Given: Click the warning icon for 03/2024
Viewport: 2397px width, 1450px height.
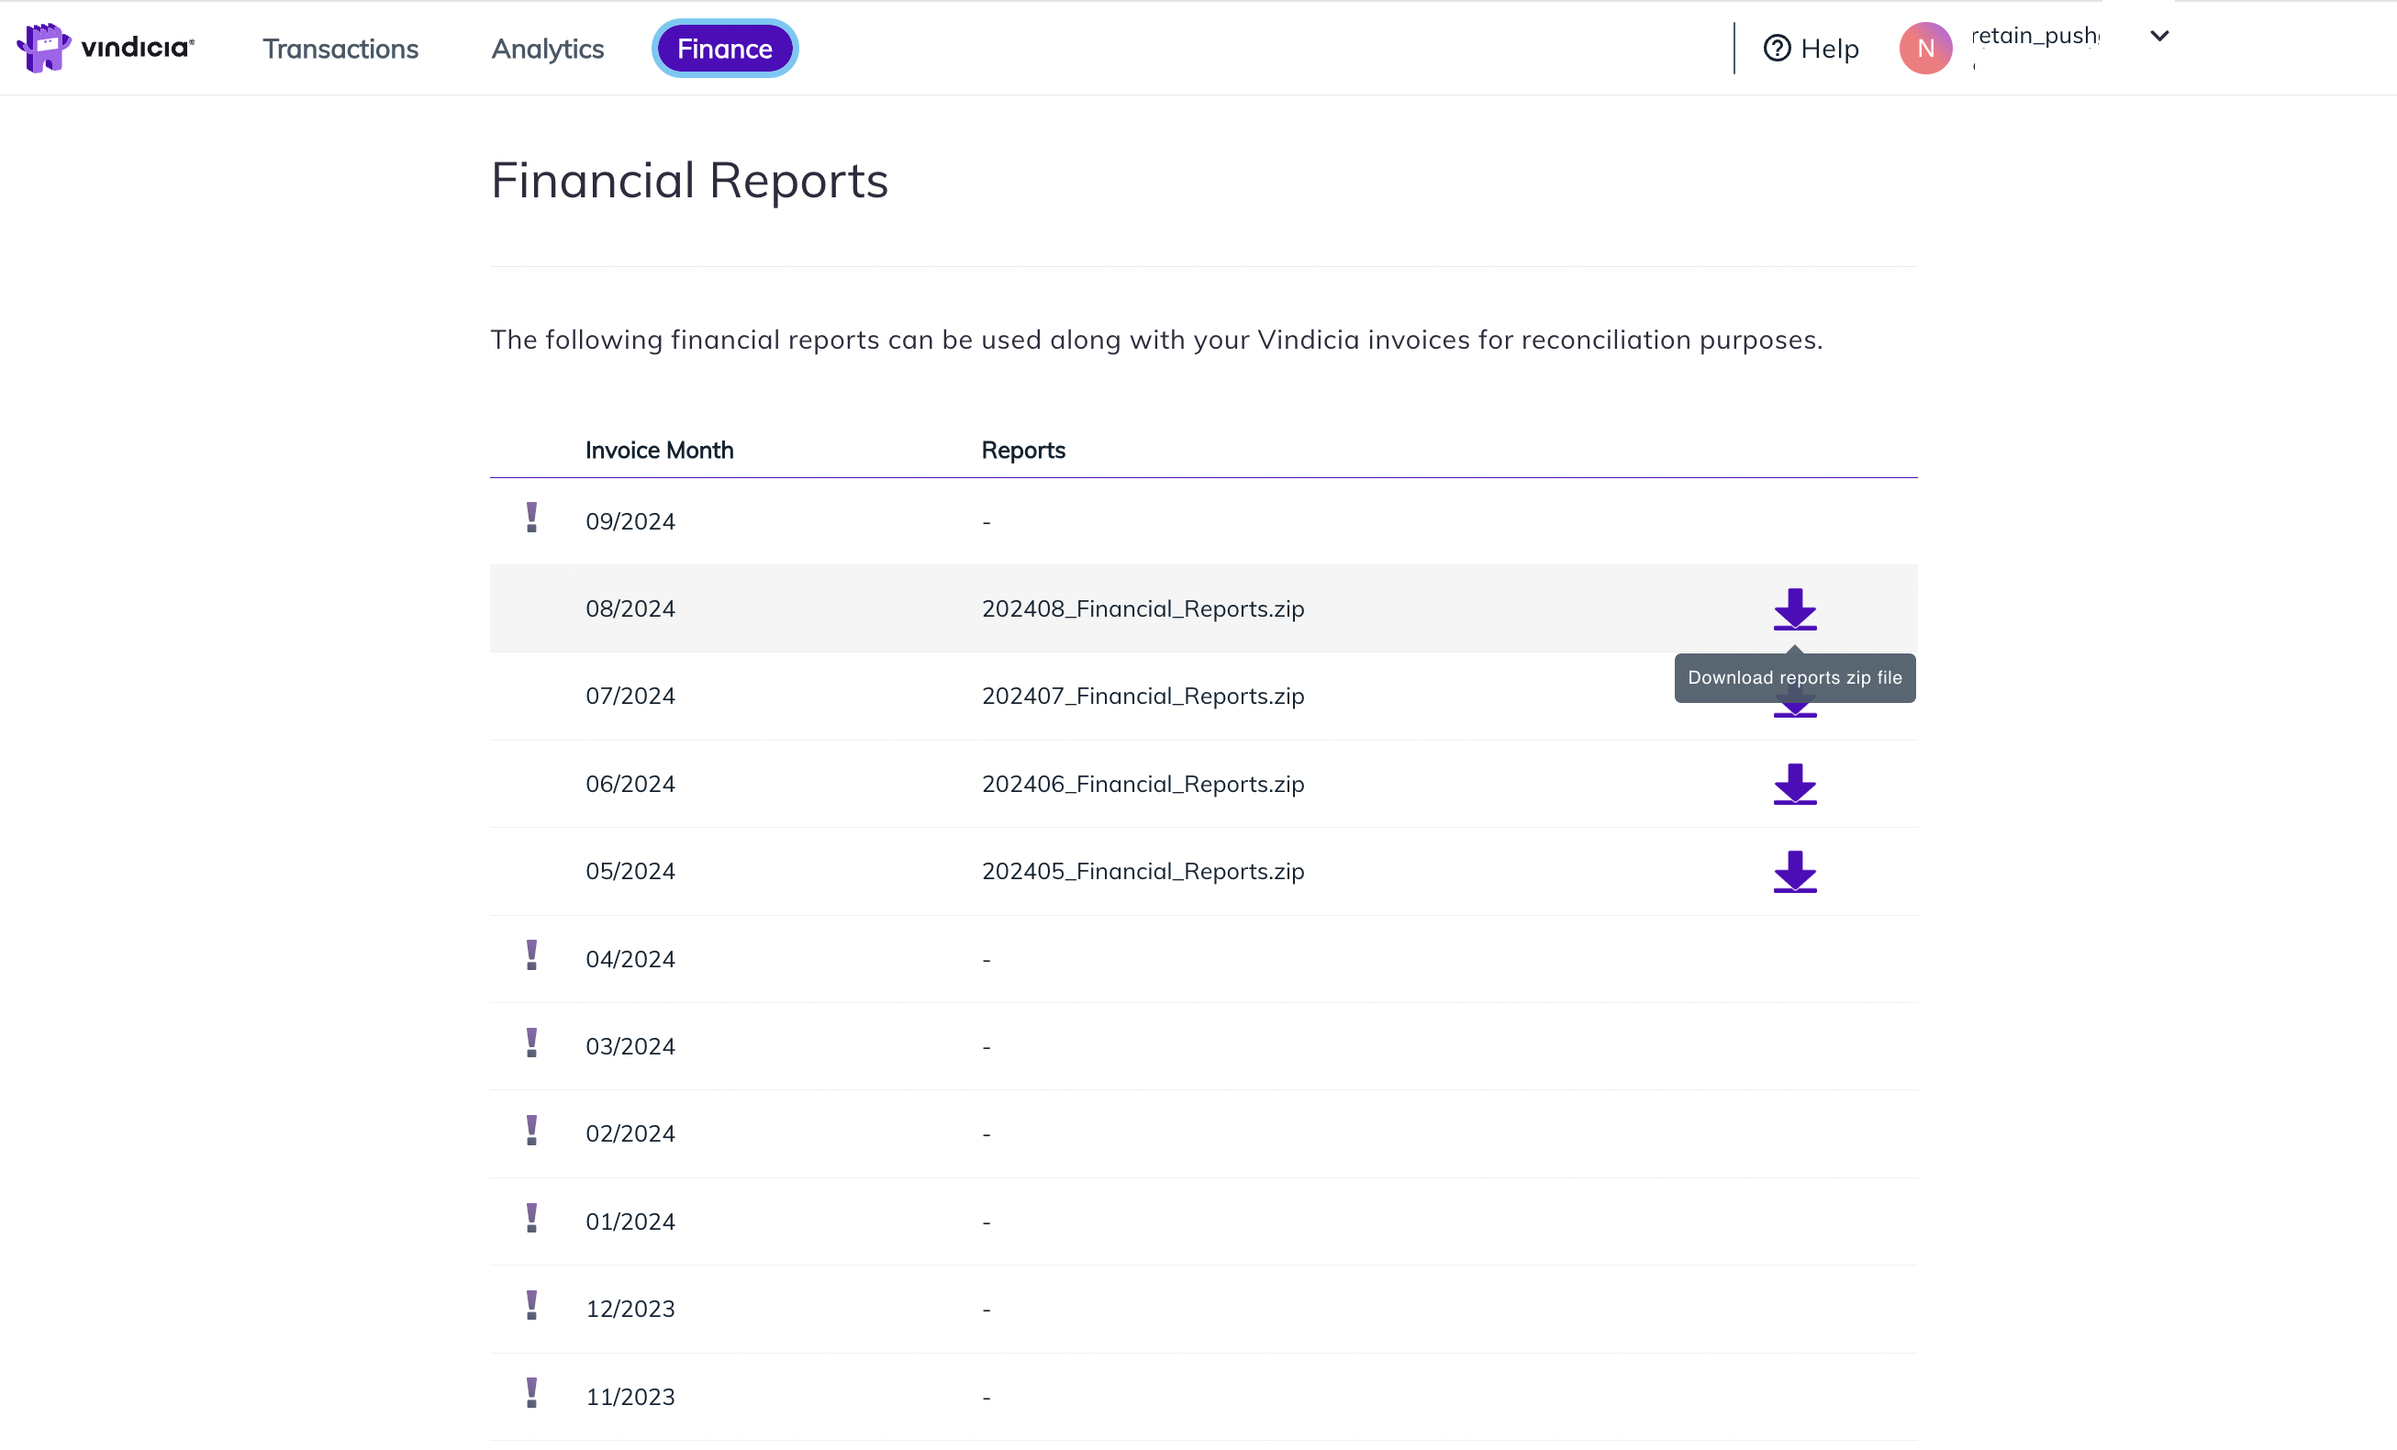Looking at the screenshot, I should click(x=531, y=1043).
